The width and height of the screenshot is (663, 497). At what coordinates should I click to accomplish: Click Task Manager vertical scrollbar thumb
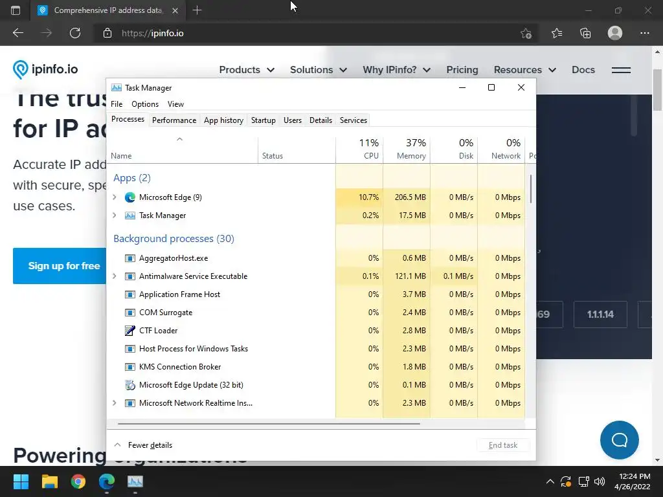point(531,189)
